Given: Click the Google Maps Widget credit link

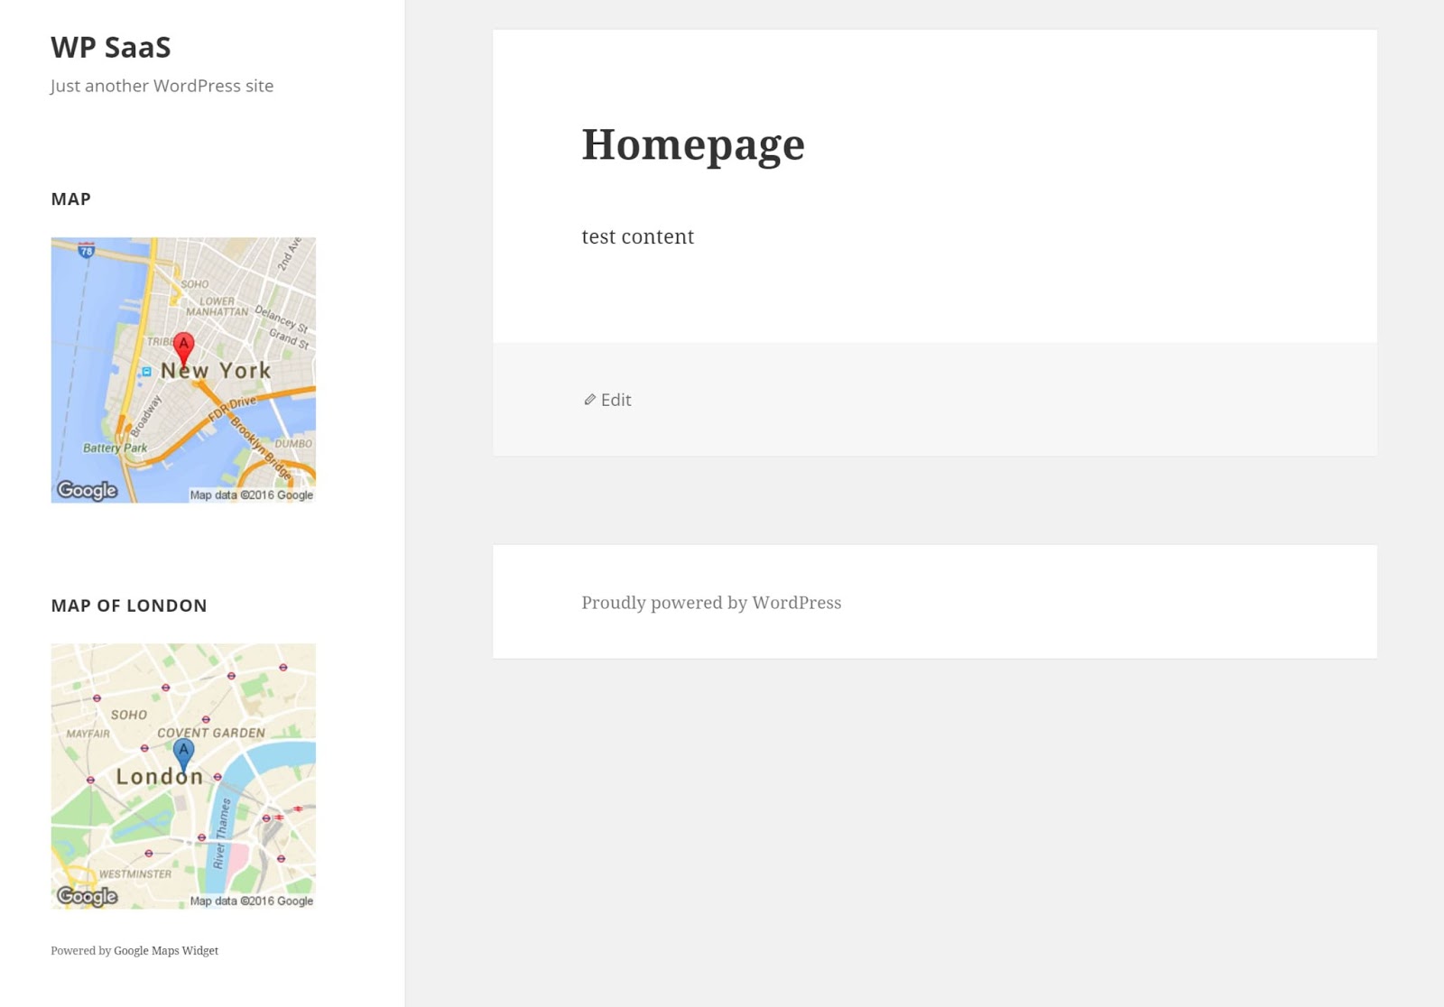Looking at the screenshot, I should tap(164, 950).
